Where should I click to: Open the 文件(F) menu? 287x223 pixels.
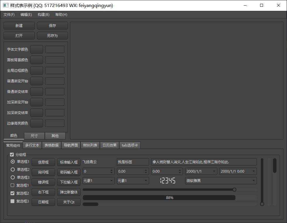tap(9, 15)
